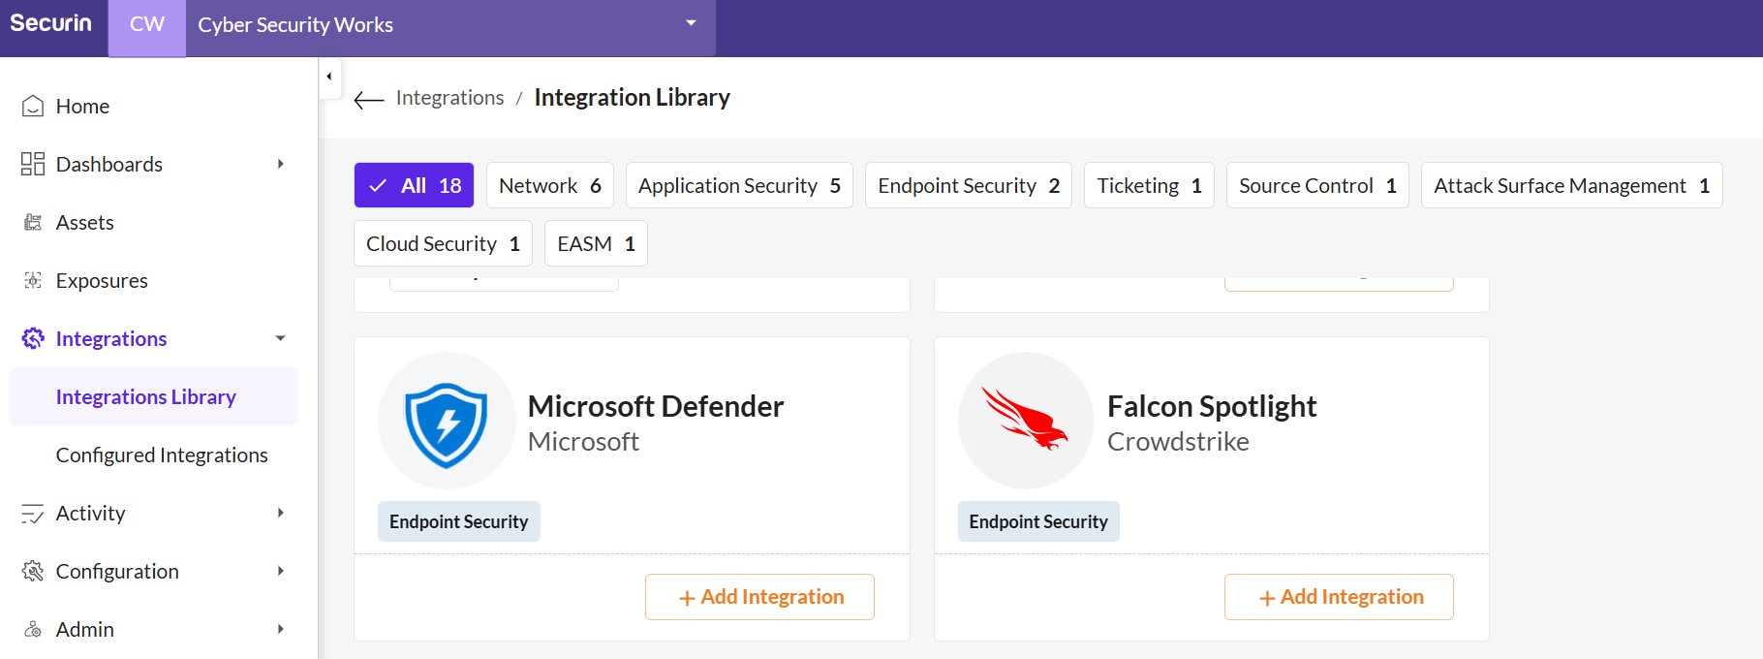
Task: Filter by Network category
Action: coord(550,185)
